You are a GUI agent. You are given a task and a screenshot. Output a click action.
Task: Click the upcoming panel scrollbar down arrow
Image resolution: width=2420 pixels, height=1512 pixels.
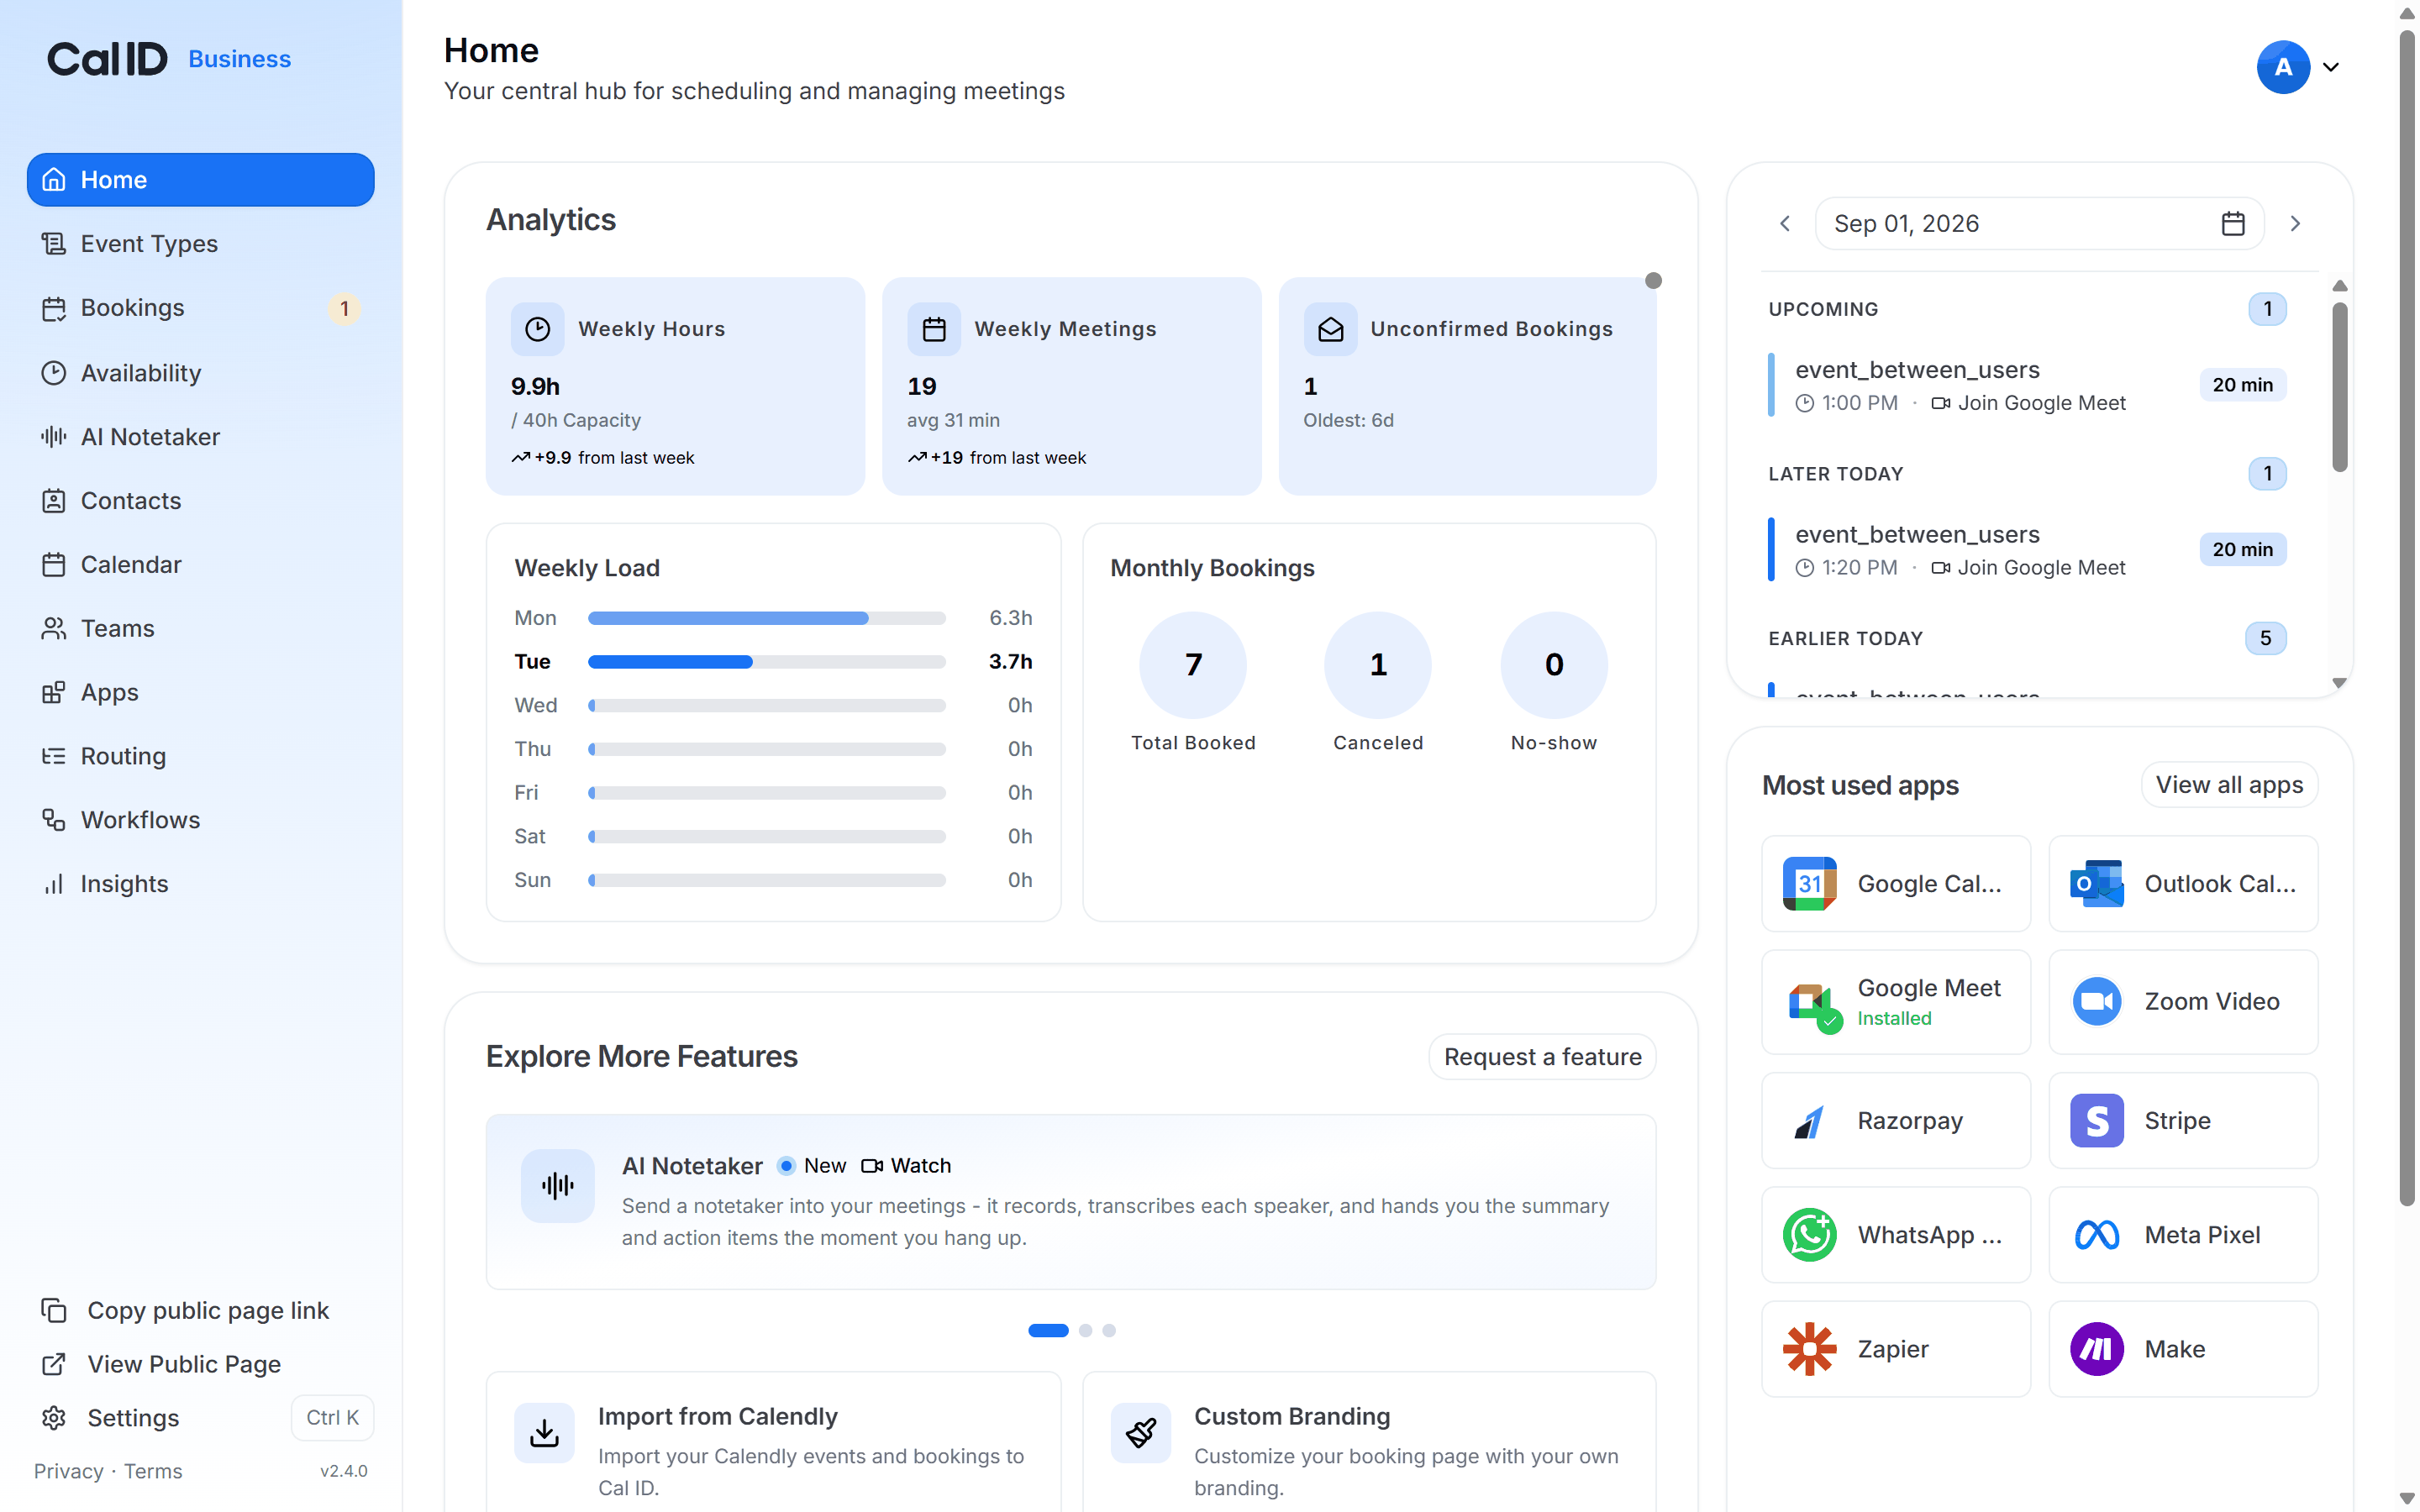(2339, 683)
